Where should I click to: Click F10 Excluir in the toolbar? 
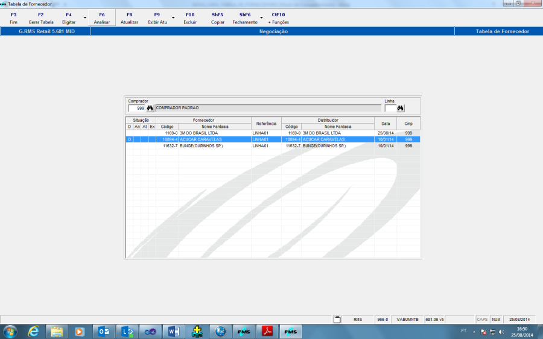tap(190, 18)
